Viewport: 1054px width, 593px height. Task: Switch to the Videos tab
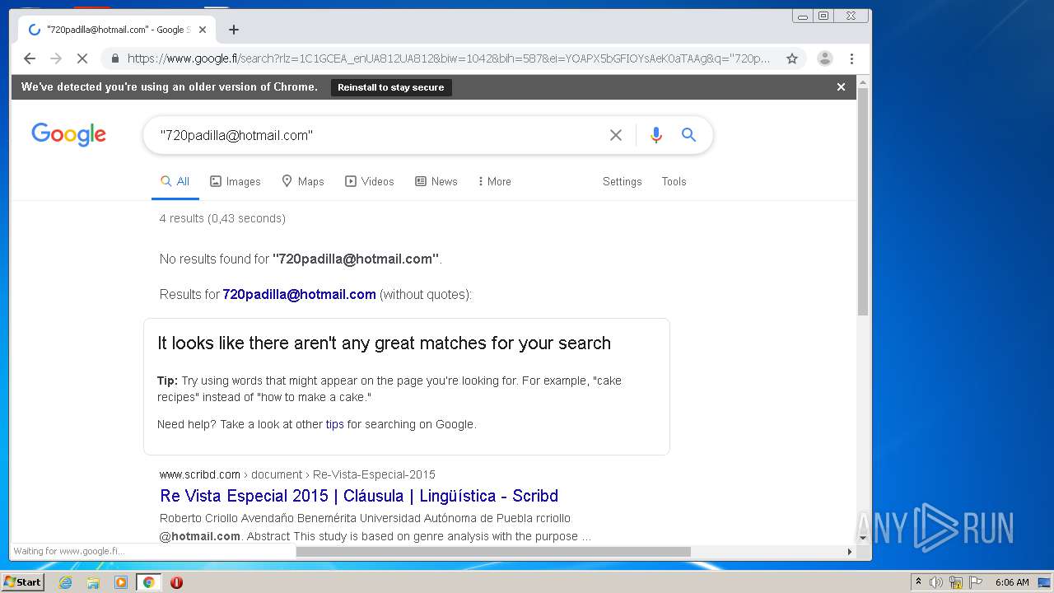pos(370,181)
